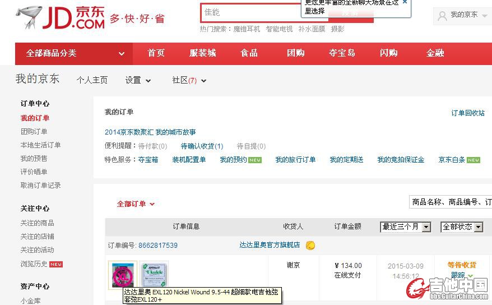Close the tooltip popup near search
Image resolution: width=492 pixels, height=305 pixels.
click(405, 2)
